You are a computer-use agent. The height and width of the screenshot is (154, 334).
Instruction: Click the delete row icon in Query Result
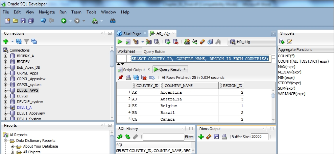(x=144, y=78)
